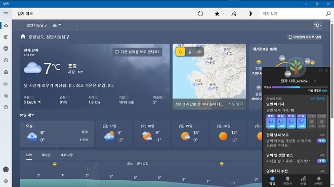Click the 11.16. daily energy tile
The width and height of the screenshot is (334, 187).
click(302, 121)
